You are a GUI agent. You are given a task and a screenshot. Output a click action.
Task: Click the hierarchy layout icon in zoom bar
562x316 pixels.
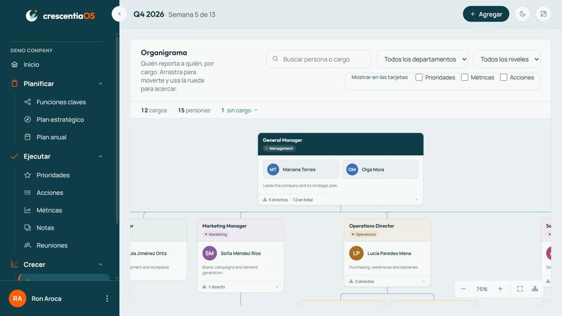pyautogui.click(x=534, y=288)
